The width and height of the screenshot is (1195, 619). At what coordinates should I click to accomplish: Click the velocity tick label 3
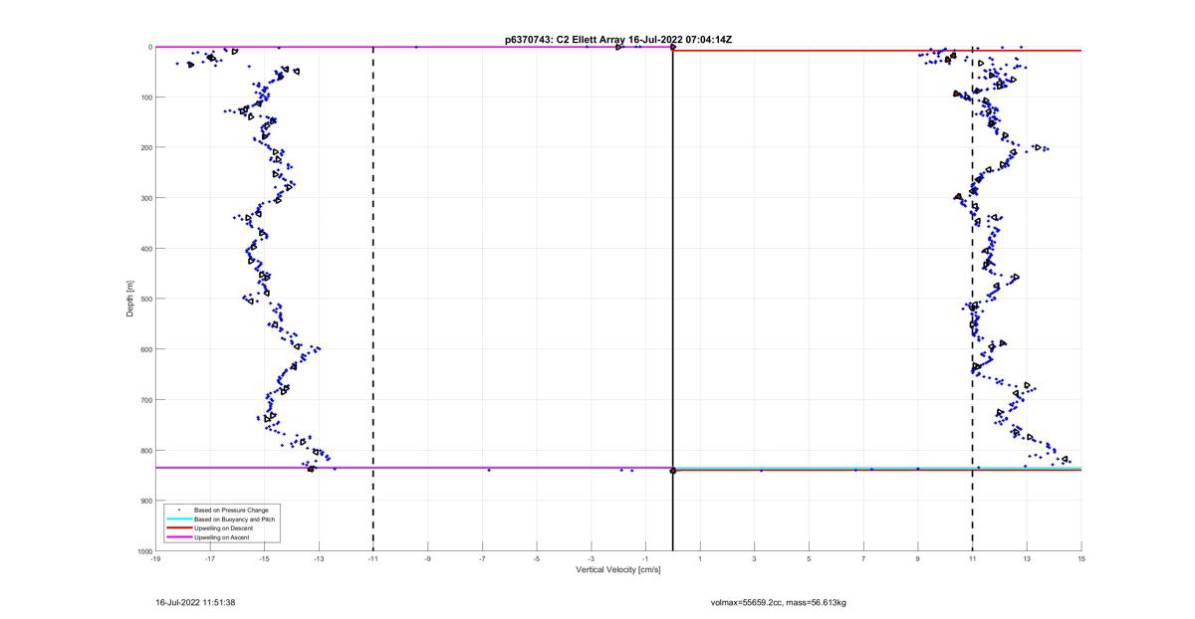pyautogui.click(x=755, y=559)
